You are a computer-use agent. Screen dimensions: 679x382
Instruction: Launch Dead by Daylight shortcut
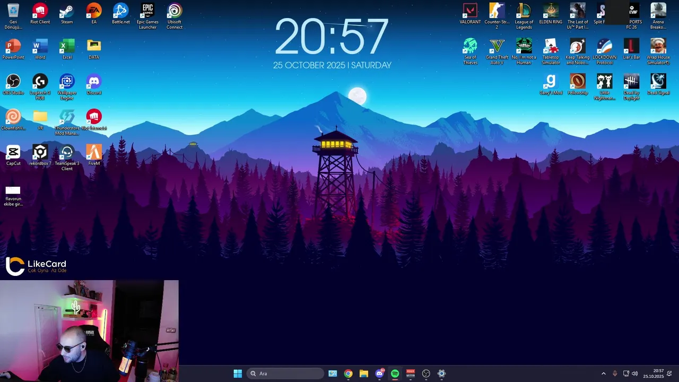(631, 87)
